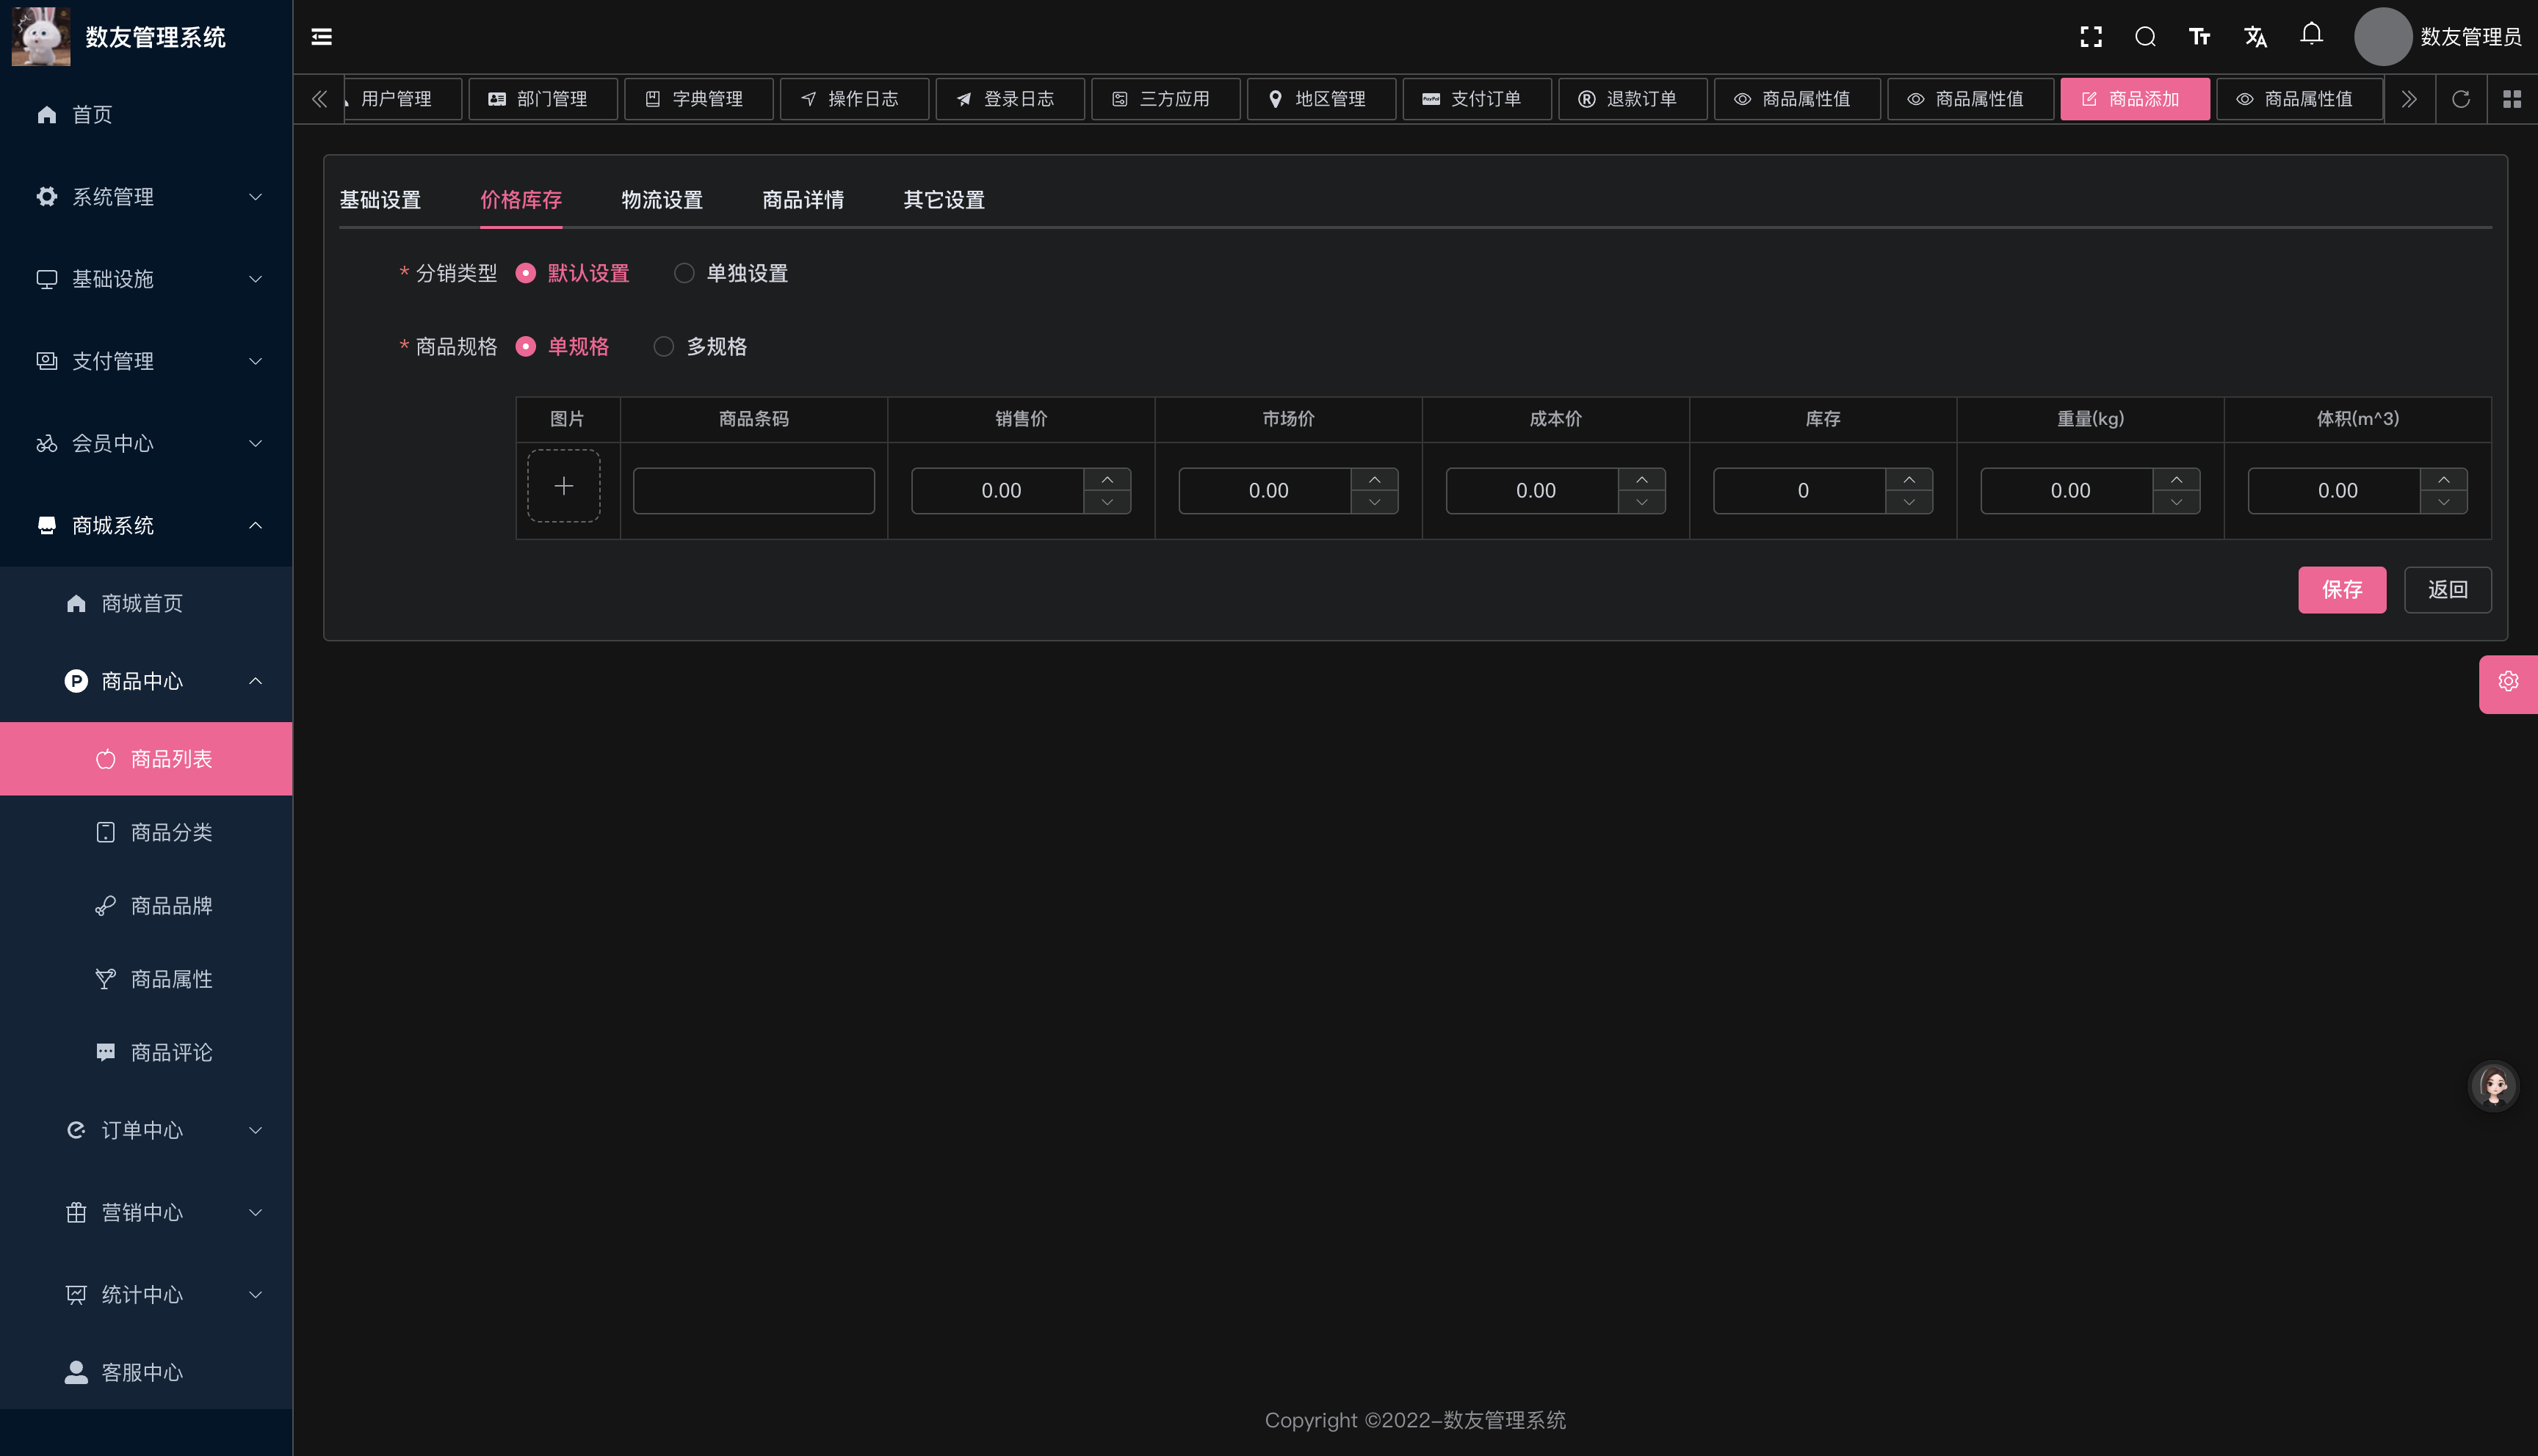Select 默认设置 radio option
Viewport: 2538px width, 1456px height.
(x=572, y=273)
